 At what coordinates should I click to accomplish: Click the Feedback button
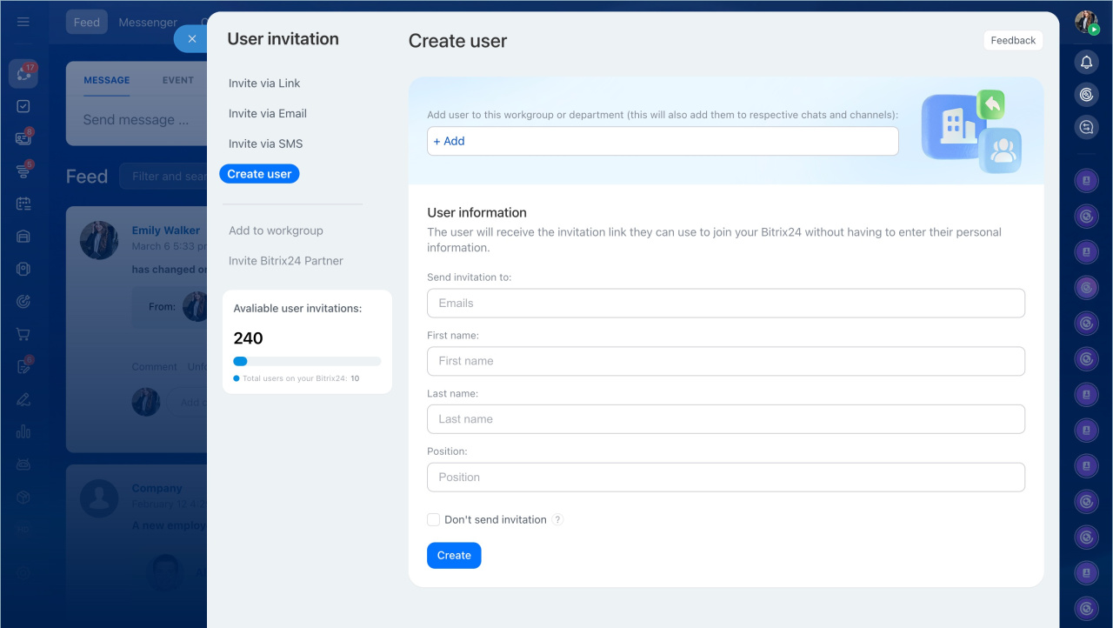(1013, 41)
